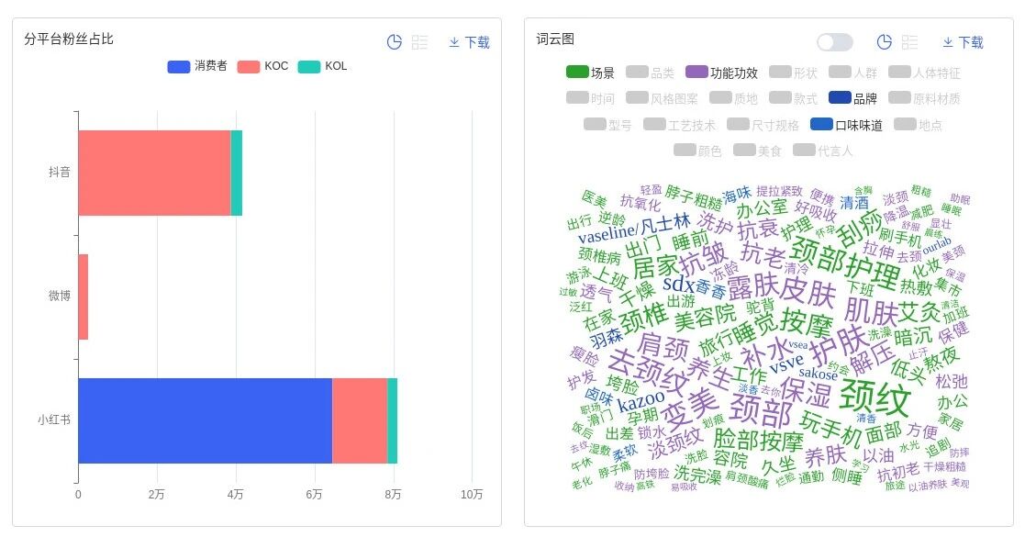The width and height of the screenshot is (1036, 537).
Task: Hide the KOL legend series
Action: click(x=322, y=66)
